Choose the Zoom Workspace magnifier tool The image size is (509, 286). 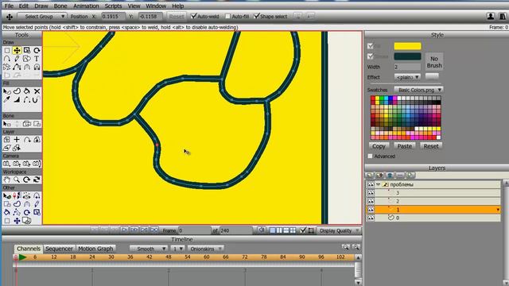click(x=17, y=180)
